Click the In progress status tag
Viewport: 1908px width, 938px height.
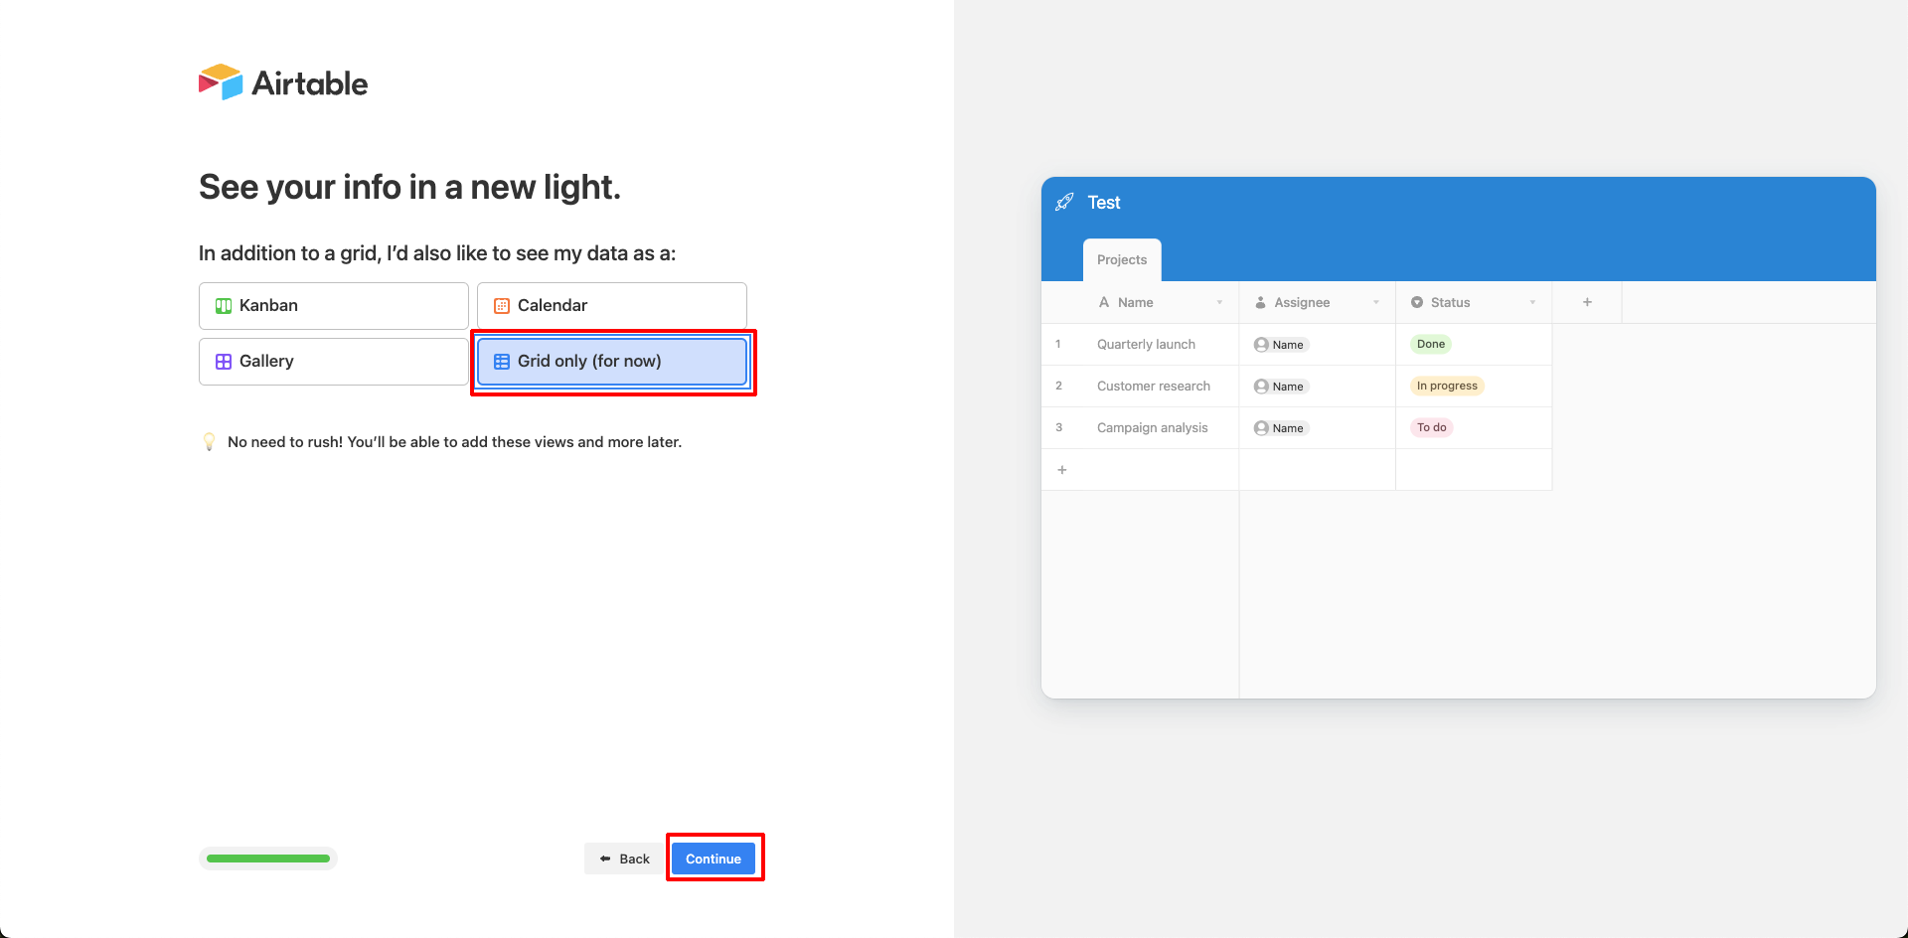[x=1447, y=386]
